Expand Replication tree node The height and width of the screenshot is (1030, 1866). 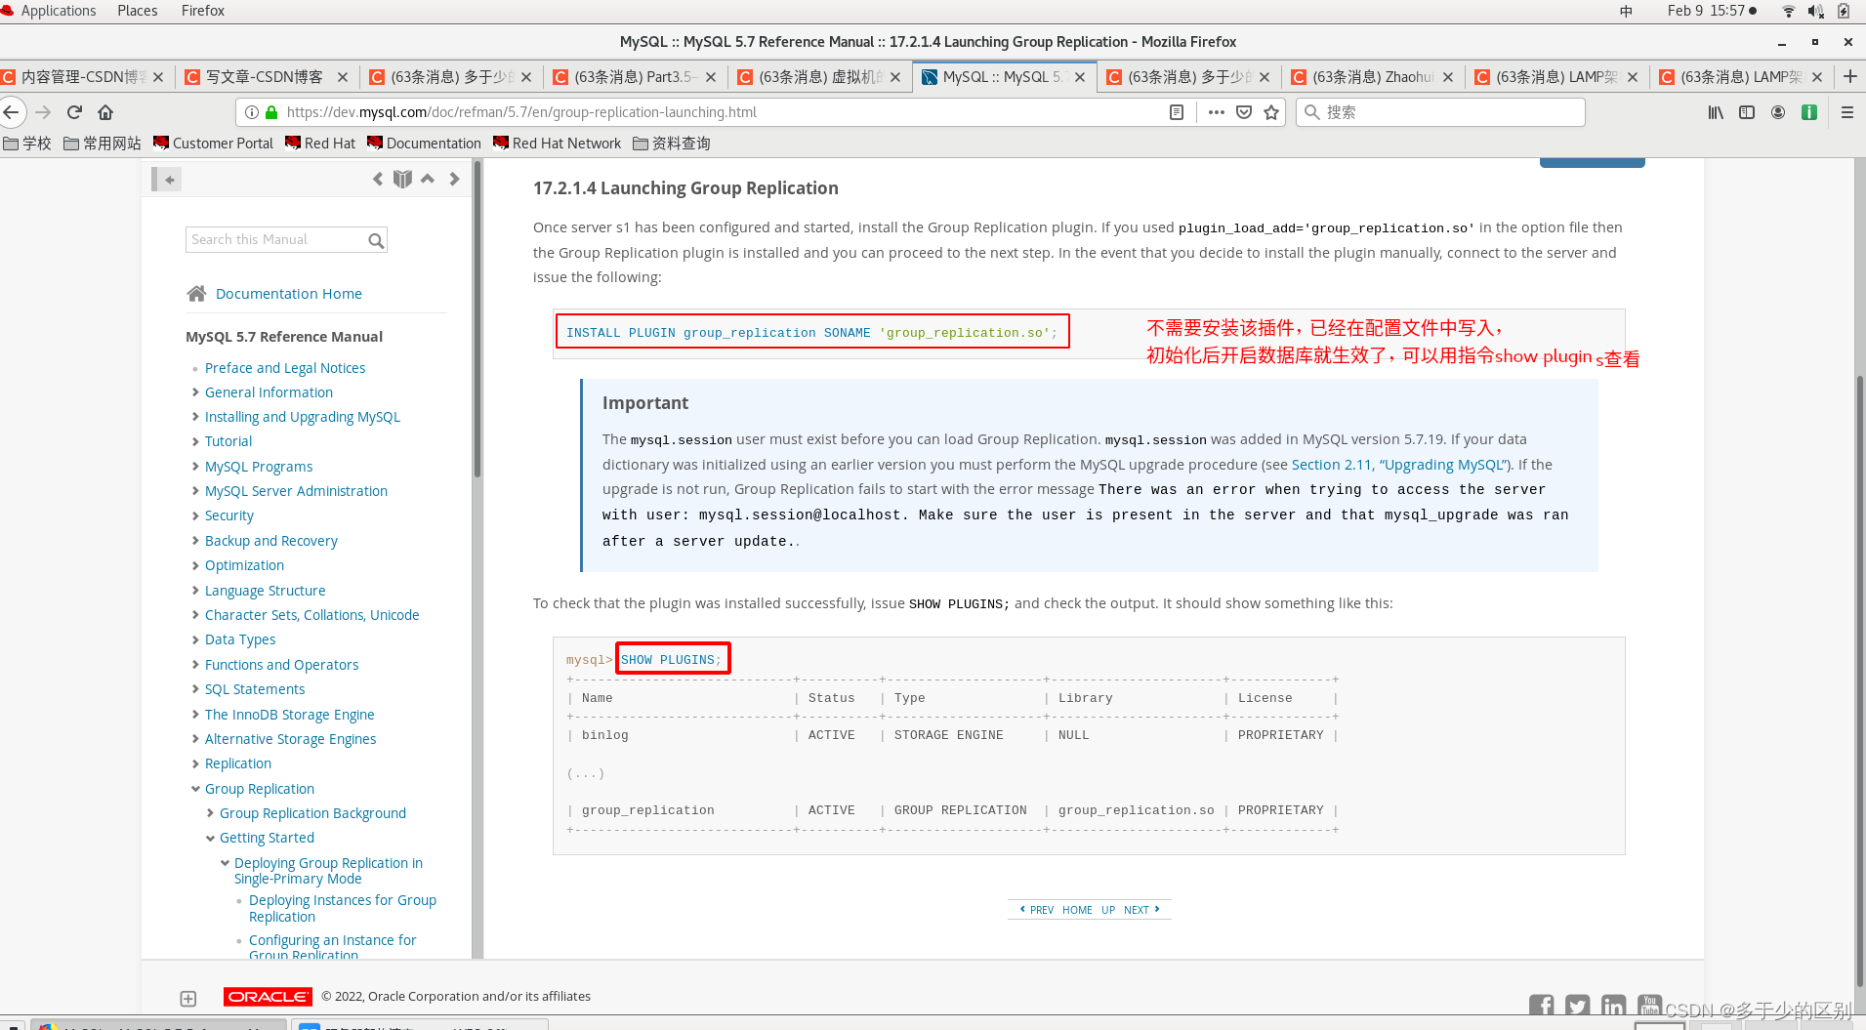195,763
